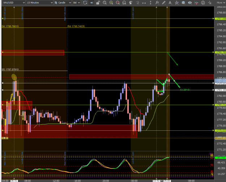
Task: Click the alert speaker icon on chart
Action: 4,138
